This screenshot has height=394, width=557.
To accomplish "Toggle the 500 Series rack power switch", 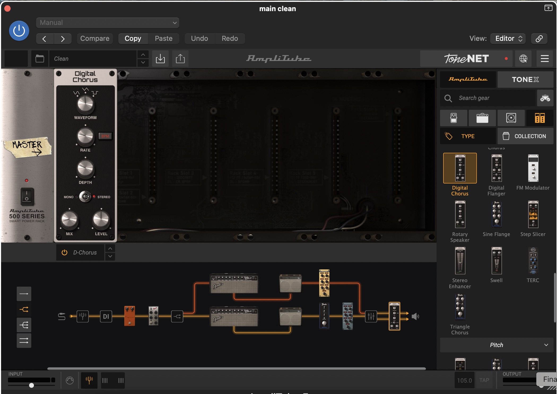I will (x=27, y=197).
